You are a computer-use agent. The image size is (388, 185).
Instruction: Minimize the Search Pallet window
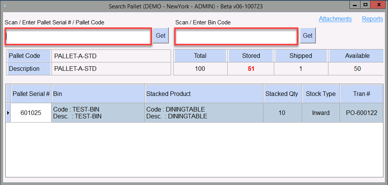point(355,5)
